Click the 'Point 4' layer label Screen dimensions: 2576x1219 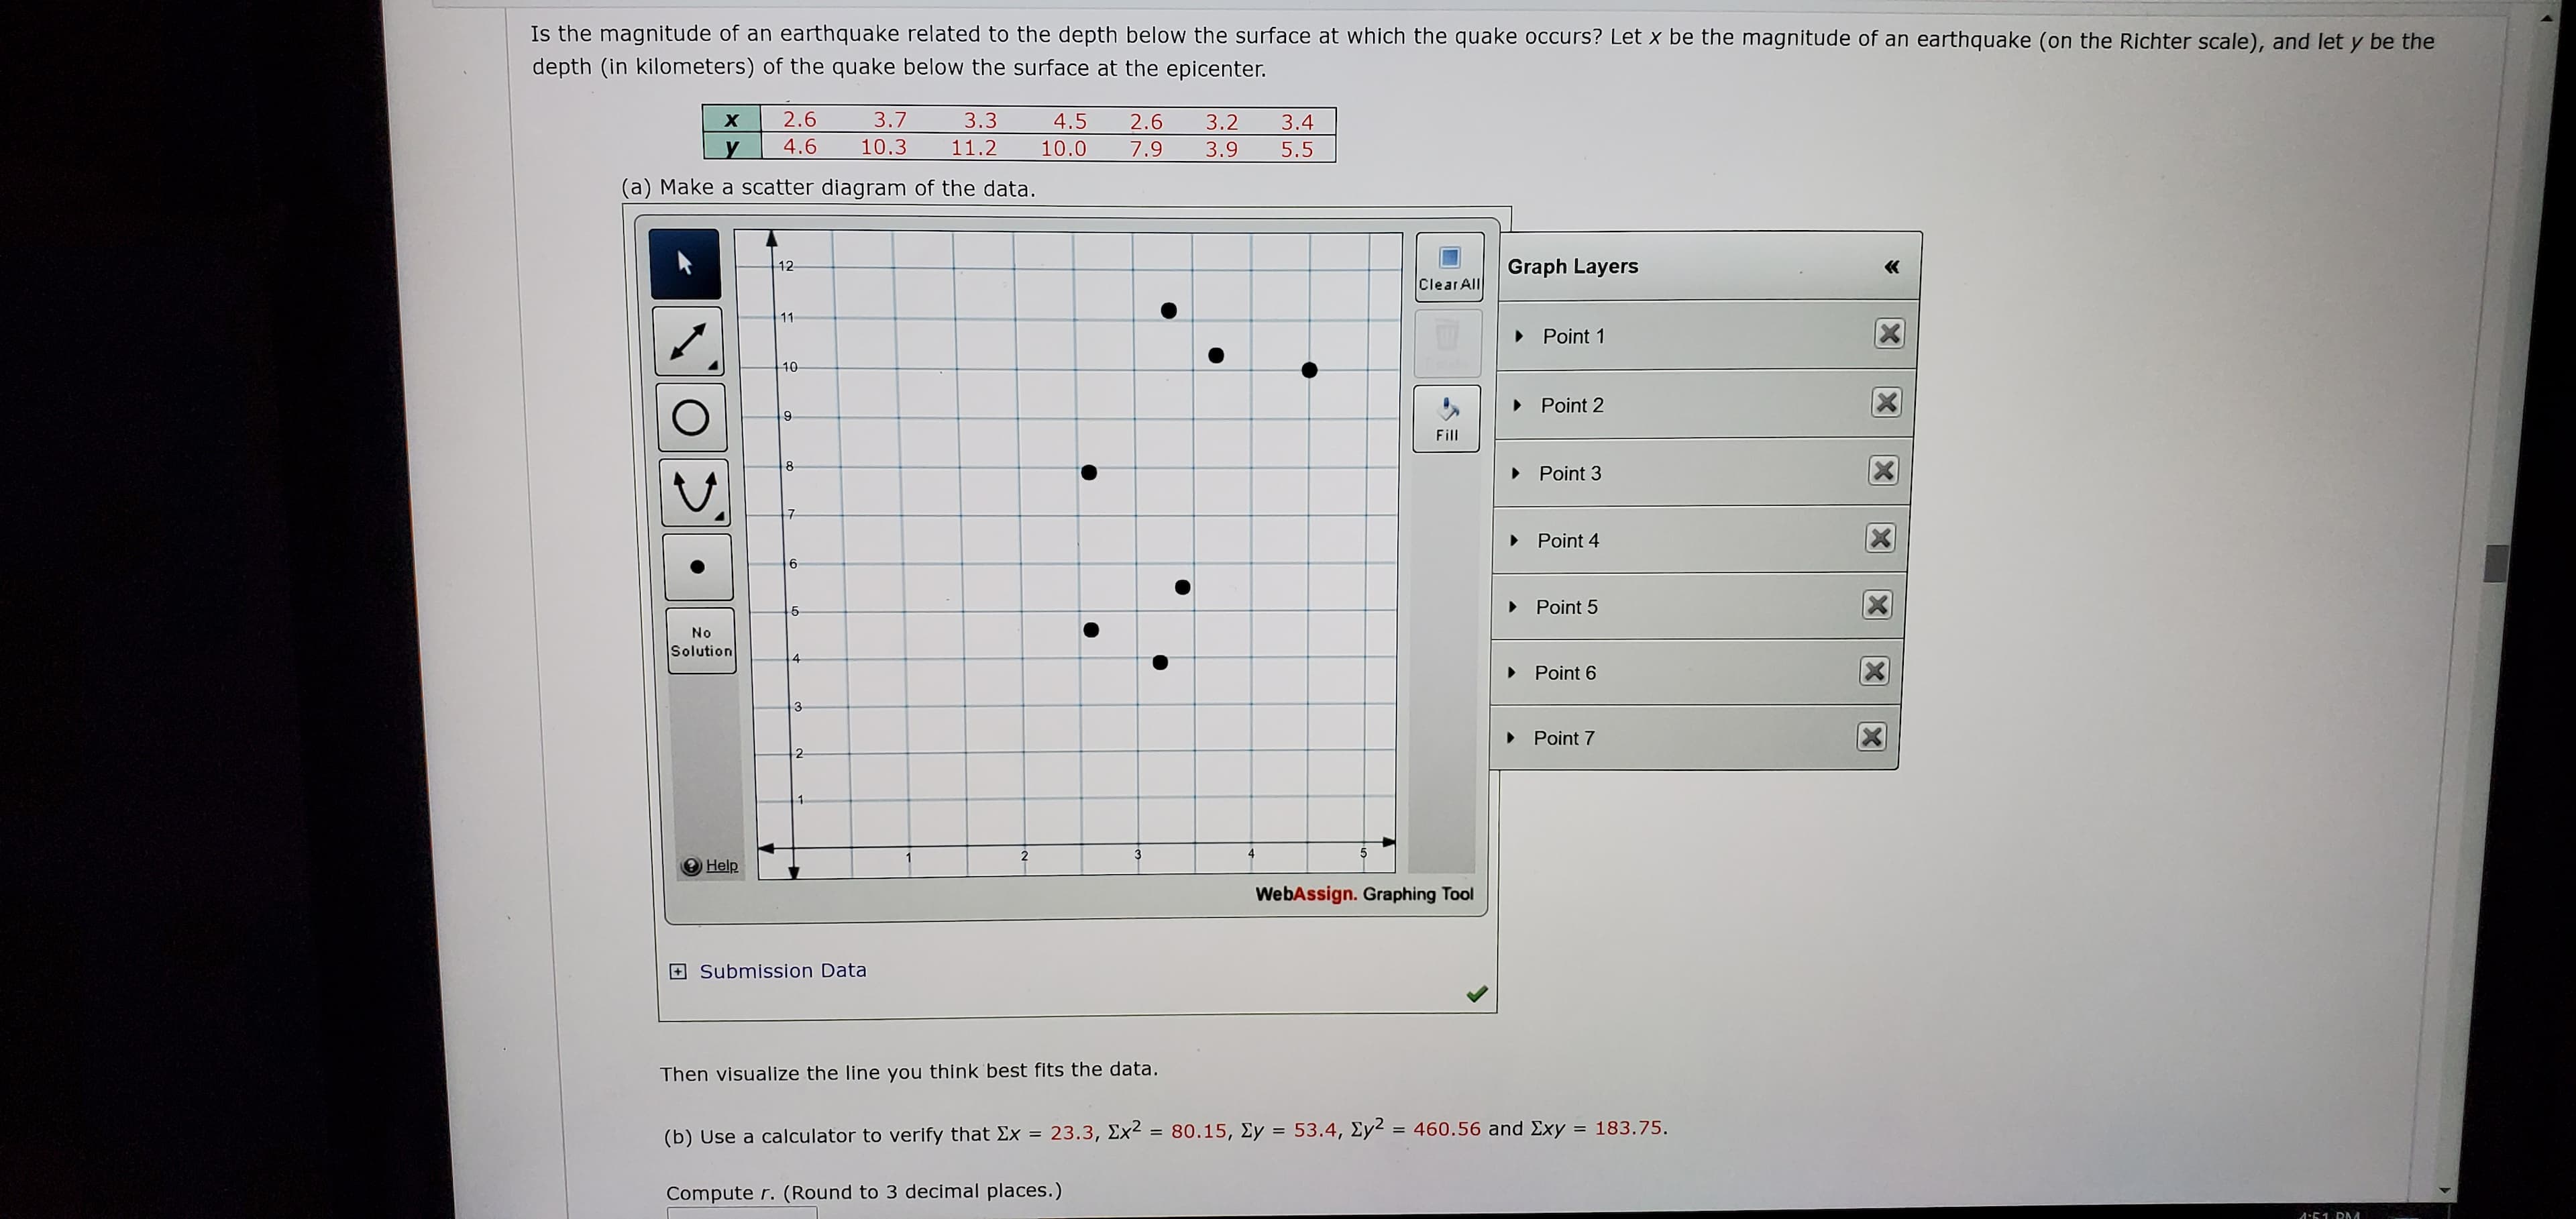(1568, 541)
